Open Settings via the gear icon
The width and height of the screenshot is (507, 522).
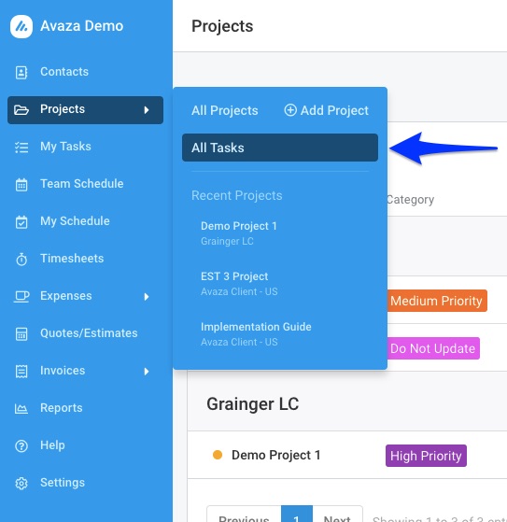(x=21, y=484)
